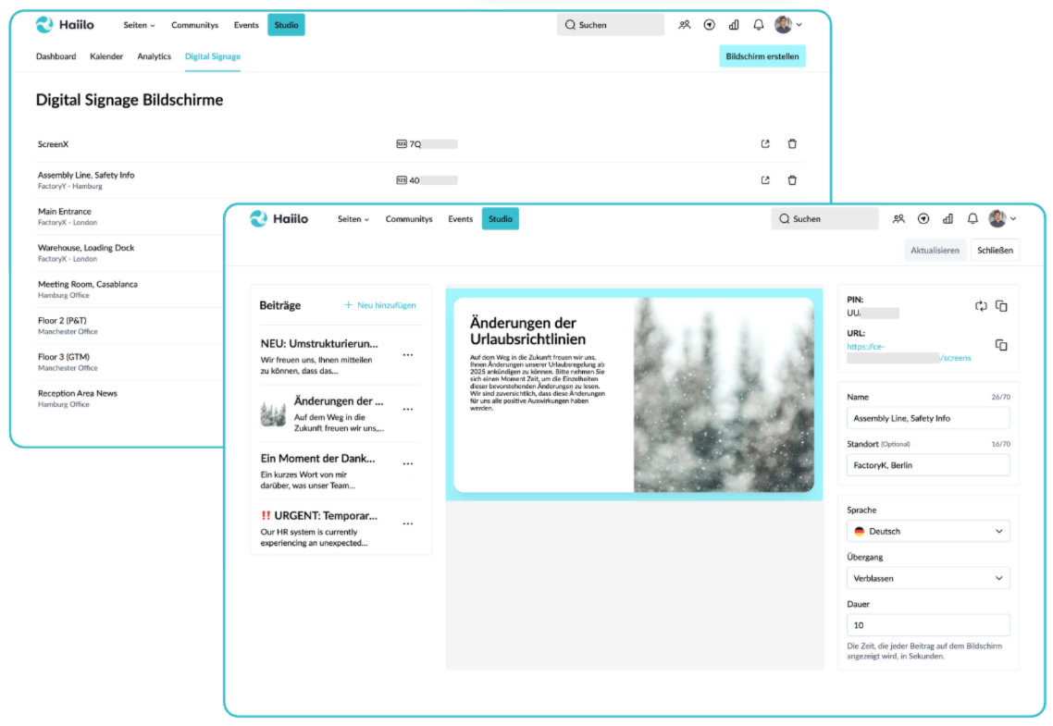Open Floor 2 (P&T) screen row
Image resolution: width=1053 pixels, height=726 pixels.
[x=130, y=326]
